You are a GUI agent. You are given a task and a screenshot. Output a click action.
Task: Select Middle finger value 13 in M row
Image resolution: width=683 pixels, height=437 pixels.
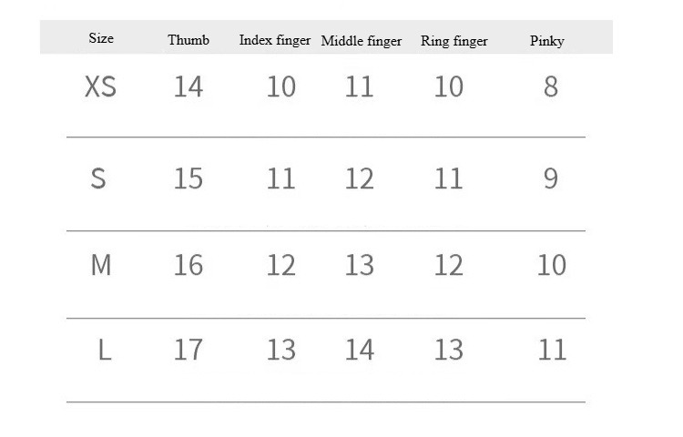pos(360,265)
